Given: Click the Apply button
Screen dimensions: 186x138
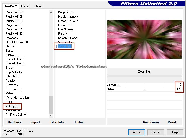Looking at the screenshot, I should pos(136,132).
